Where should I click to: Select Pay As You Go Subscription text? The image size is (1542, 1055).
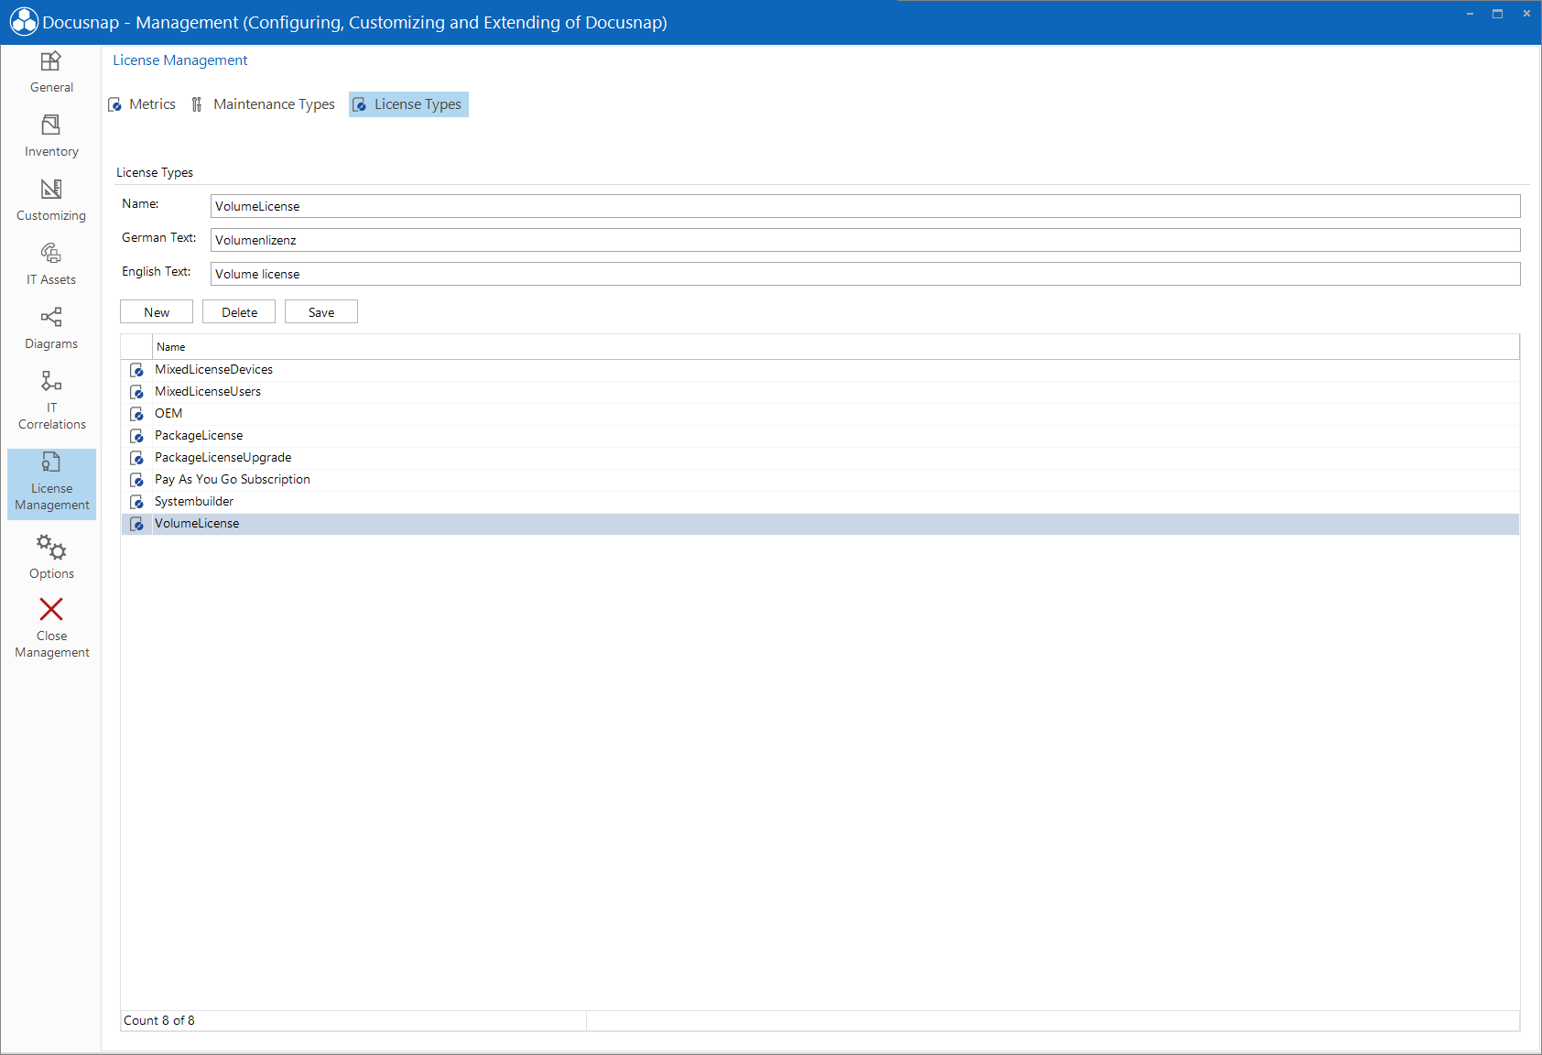pyautogui.click(x=233, y=480)
